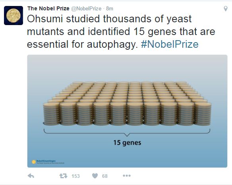Retweet the post using the retweet icon

[63, 176]
